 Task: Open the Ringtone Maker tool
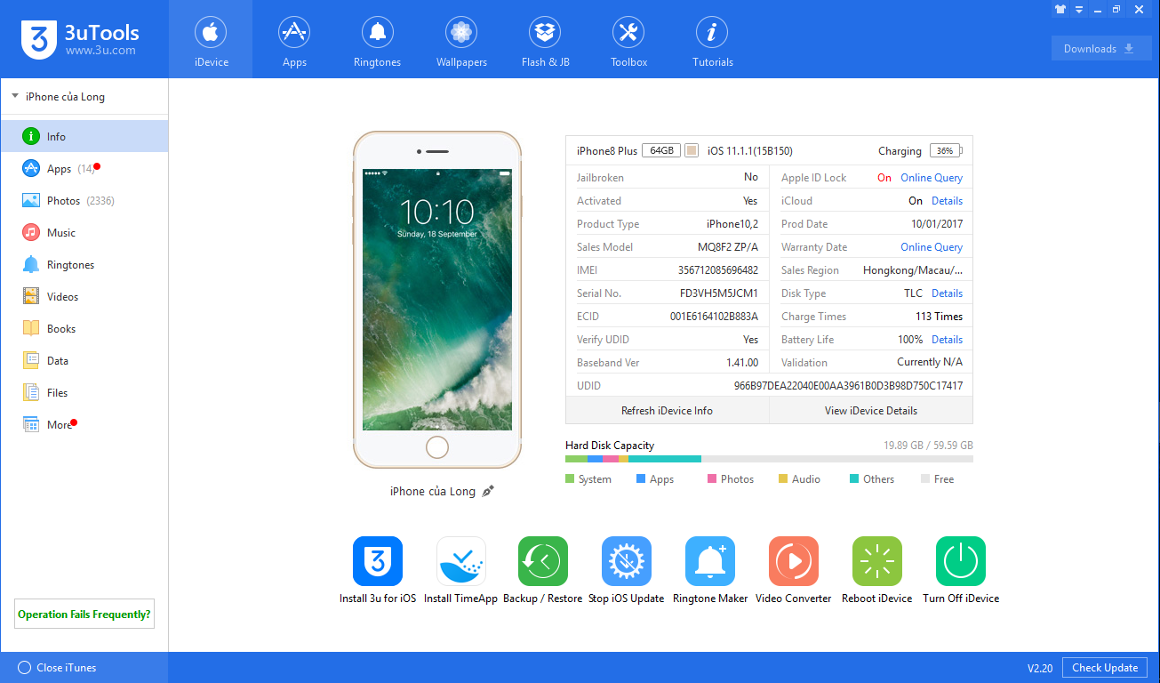click(709, 561)
